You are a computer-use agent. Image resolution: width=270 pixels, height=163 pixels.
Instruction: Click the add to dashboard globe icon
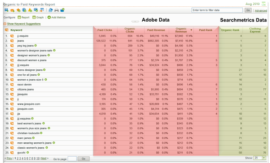[24, 10]
